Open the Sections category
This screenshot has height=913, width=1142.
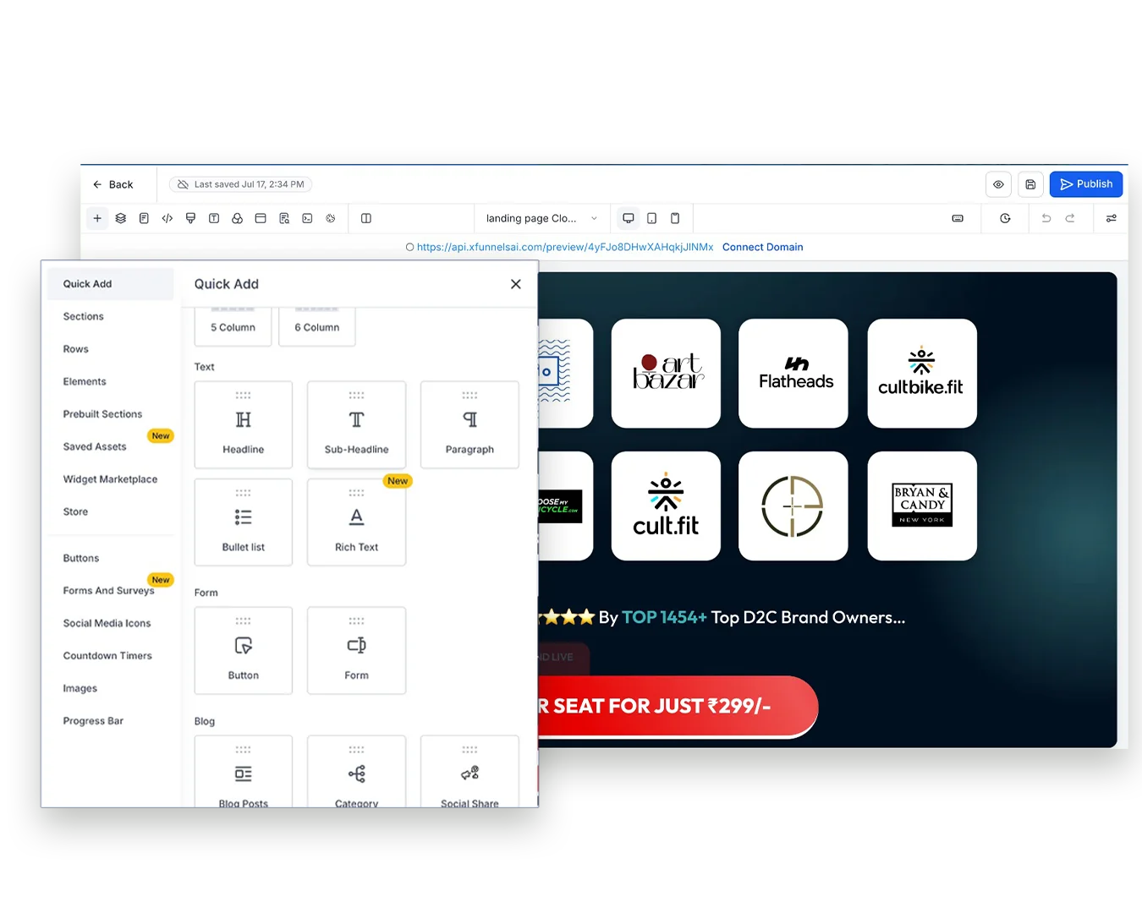(x=84, y=316)
